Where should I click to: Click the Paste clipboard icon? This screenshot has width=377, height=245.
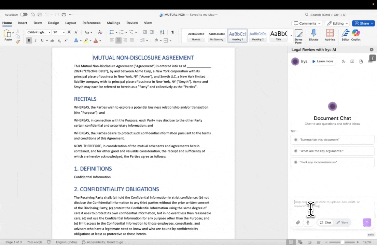tap(7, 34)
